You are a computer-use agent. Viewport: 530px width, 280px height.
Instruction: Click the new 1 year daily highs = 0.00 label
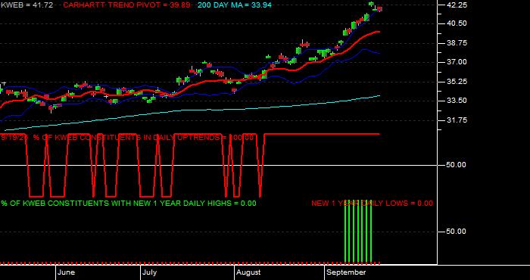click(x=129, y=204)
